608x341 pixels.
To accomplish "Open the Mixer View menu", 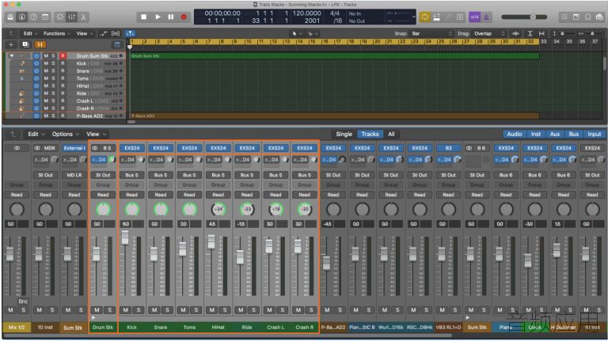I will [x=96, y=134].
